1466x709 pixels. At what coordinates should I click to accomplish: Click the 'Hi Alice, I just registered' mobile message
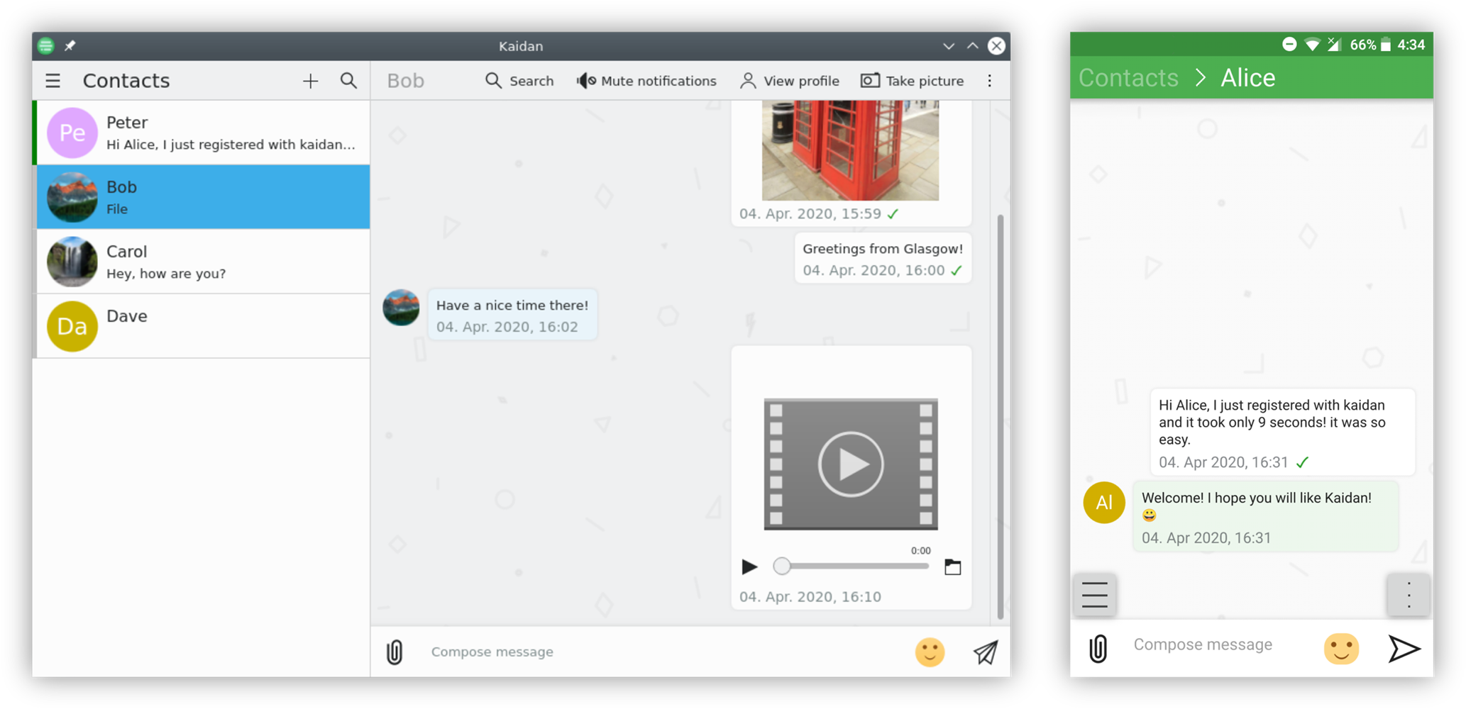coord(1282,432)
